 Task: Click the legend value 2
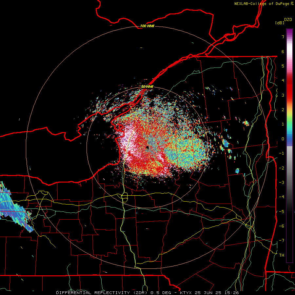coord(283,110)
